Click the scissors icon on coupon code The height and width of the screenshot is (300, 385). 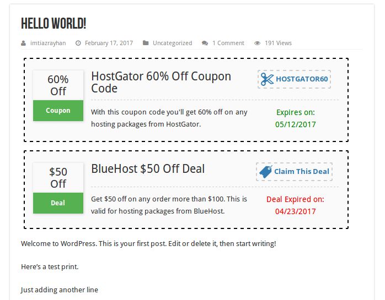click(x=267, y=79)
